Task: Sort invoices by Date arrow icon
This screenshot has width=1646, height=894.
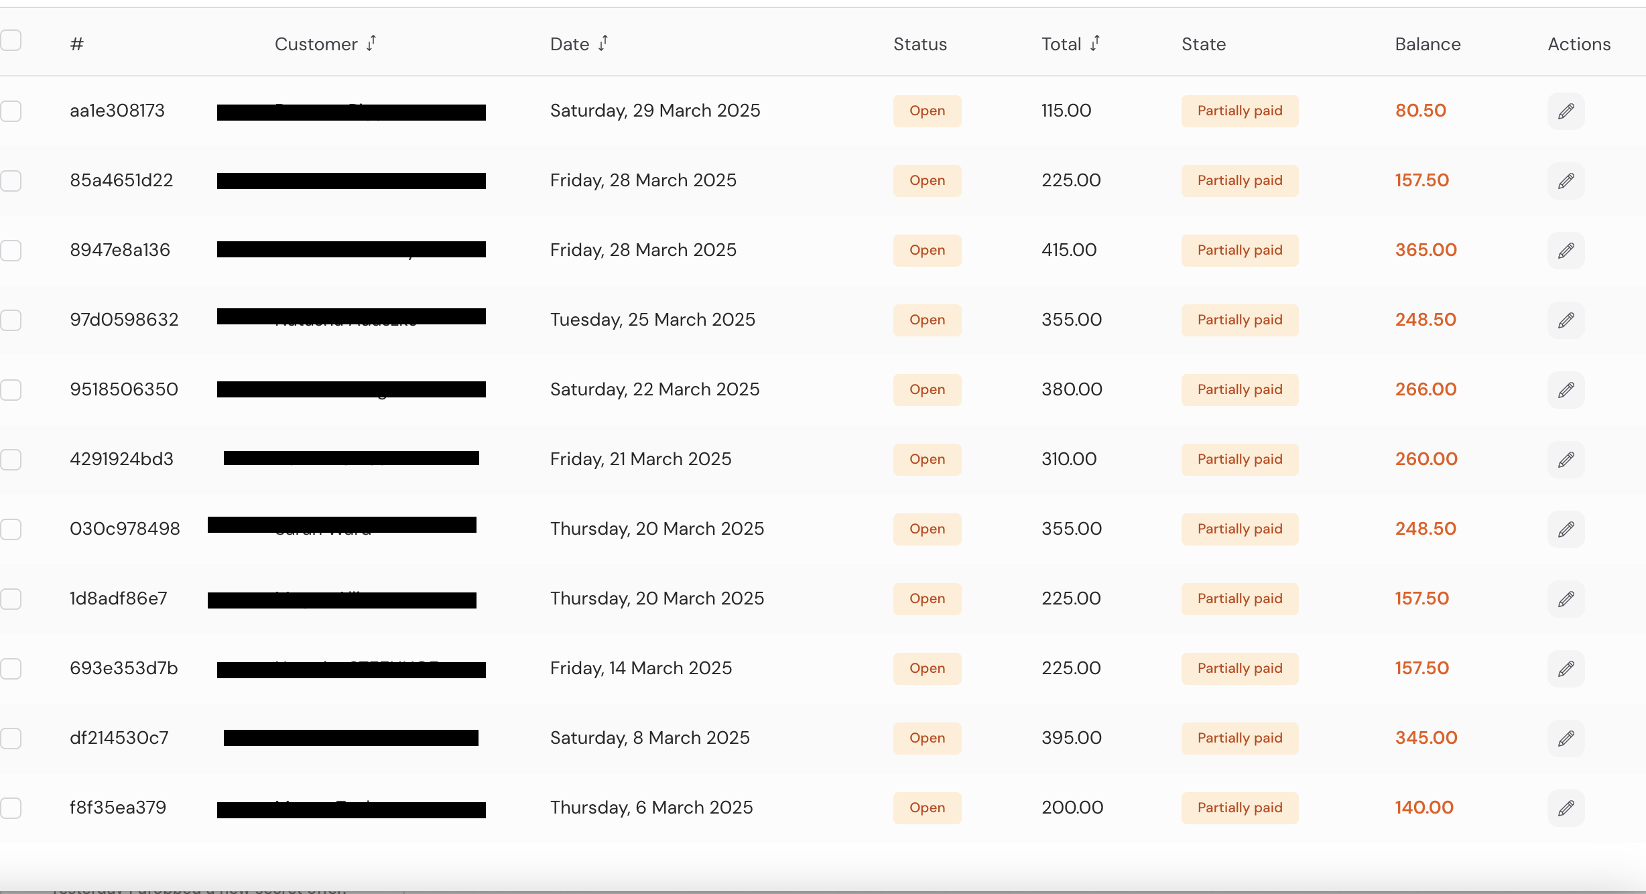Action: [603, 44]
